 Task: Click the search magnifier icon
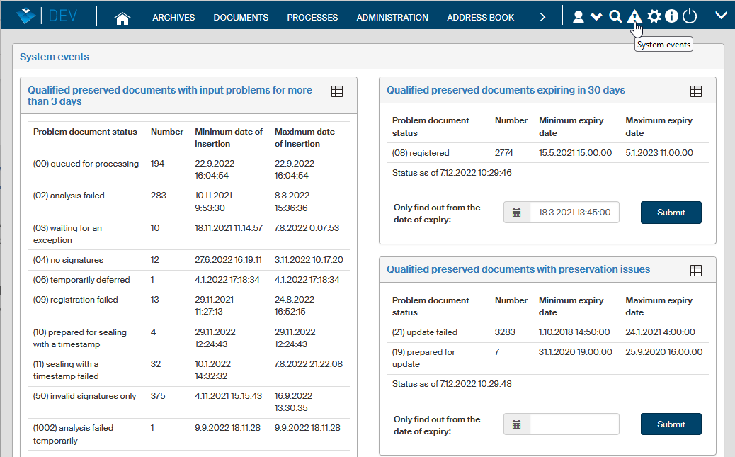click(x=615, y=17)
